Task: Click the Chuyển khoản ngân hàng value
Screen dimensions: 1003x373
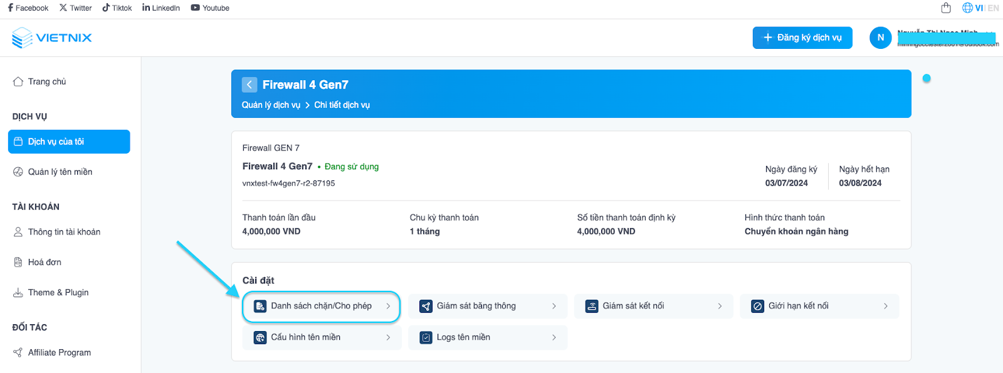Action: 796,231
